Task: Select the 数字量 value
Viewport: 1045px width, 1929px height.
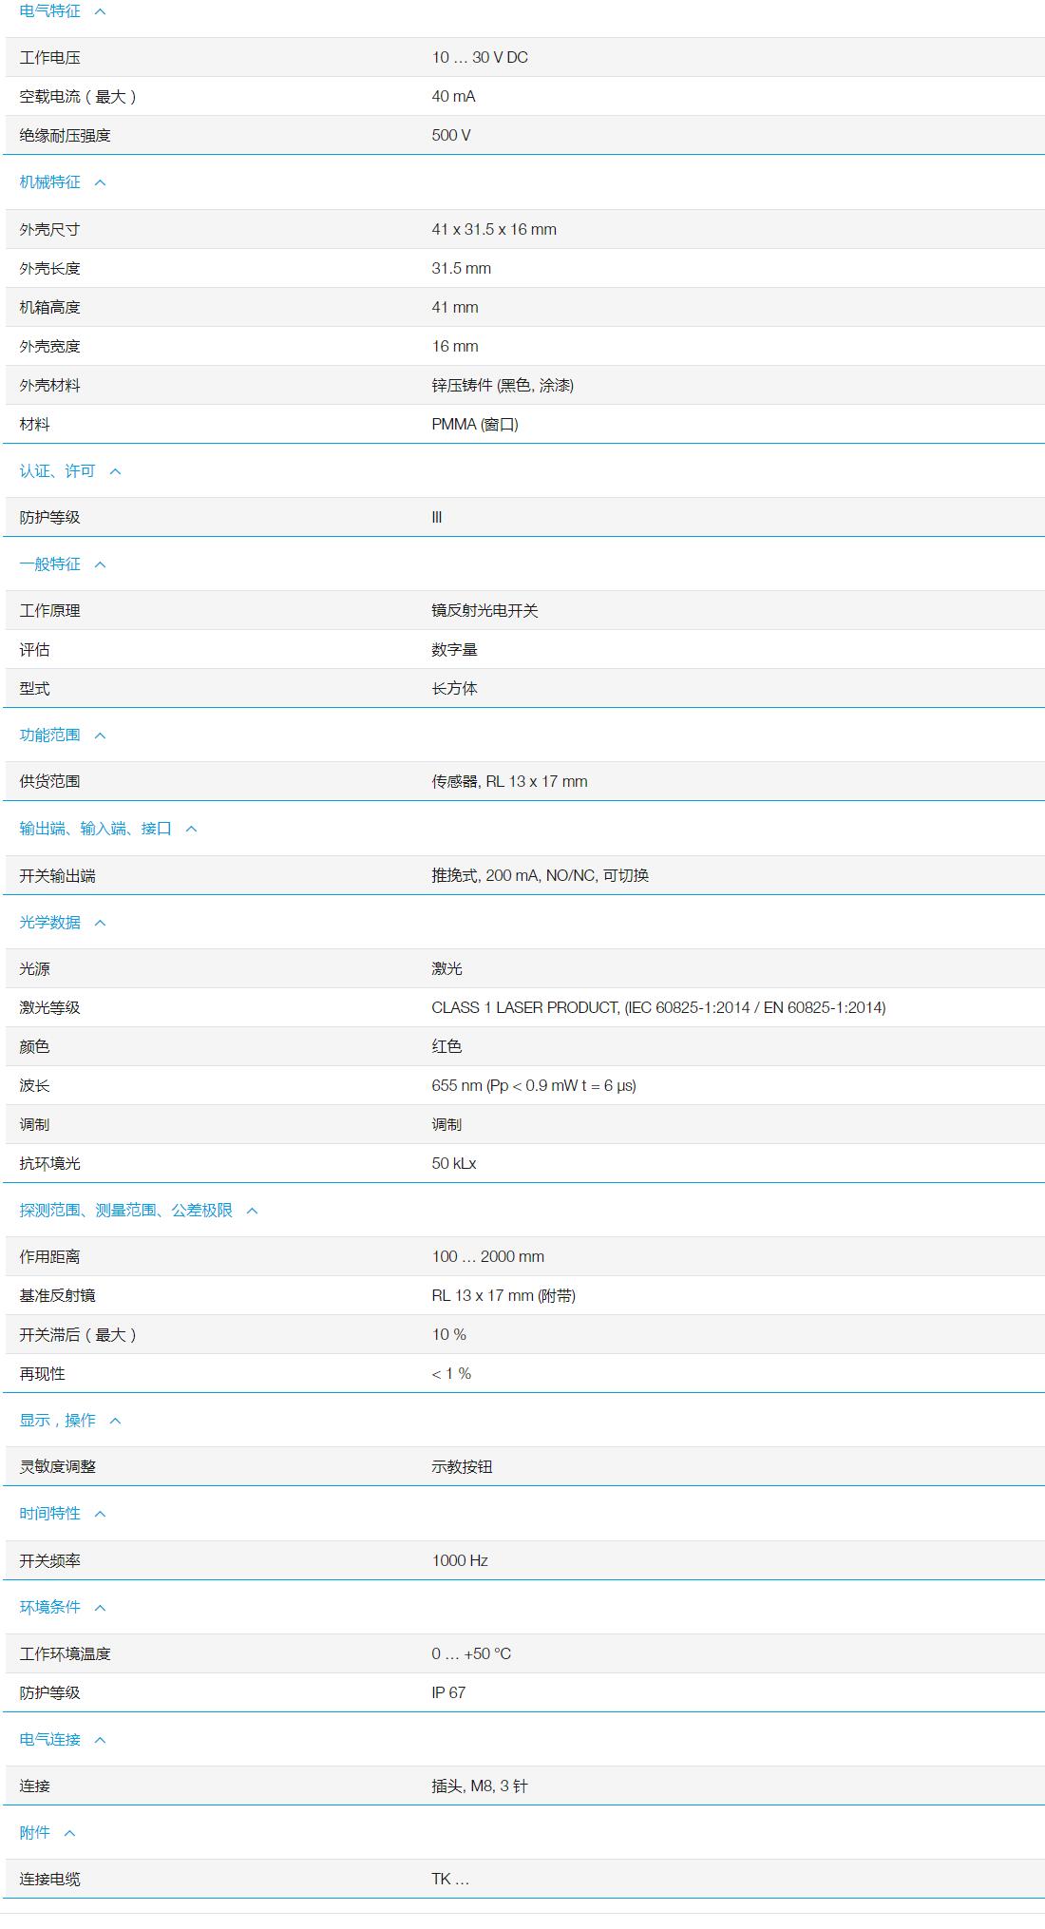Action: (454, 650)
